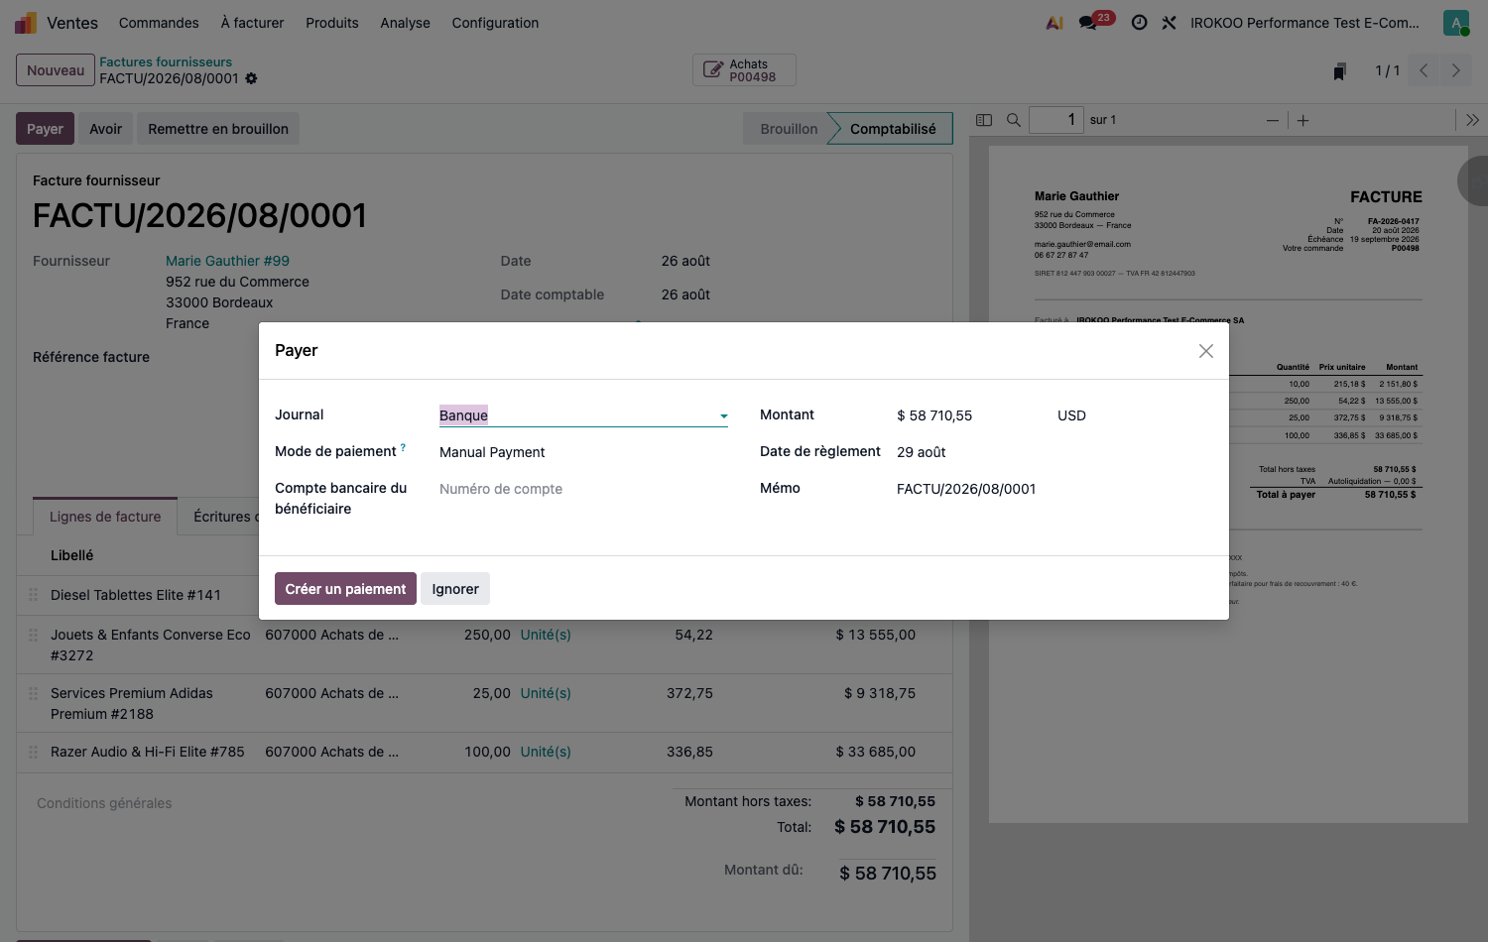Open the Commandes menu
The width and height of the screenshot is (1488, 942).
tap(159, 23)
